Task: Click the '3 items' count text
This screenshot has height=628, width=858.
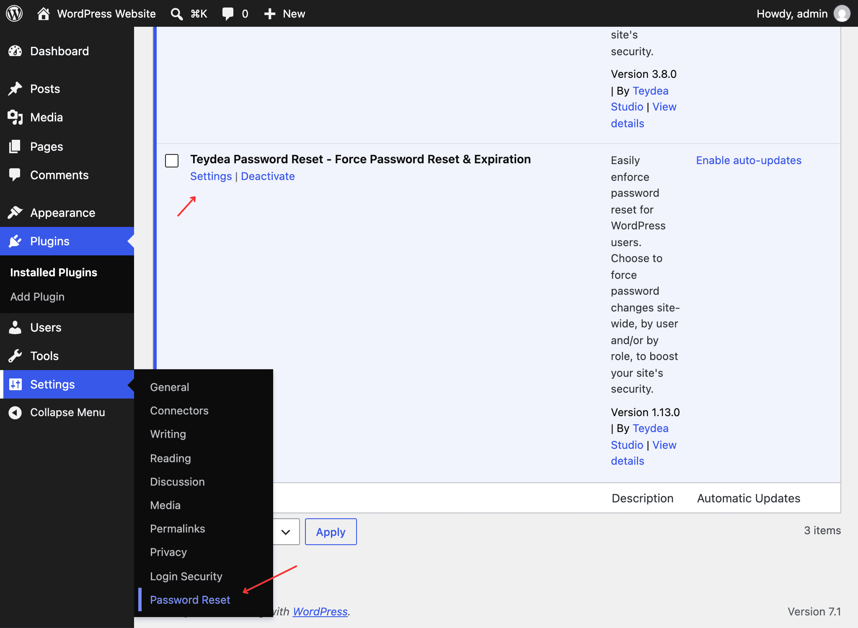Action: pos(822,530)
